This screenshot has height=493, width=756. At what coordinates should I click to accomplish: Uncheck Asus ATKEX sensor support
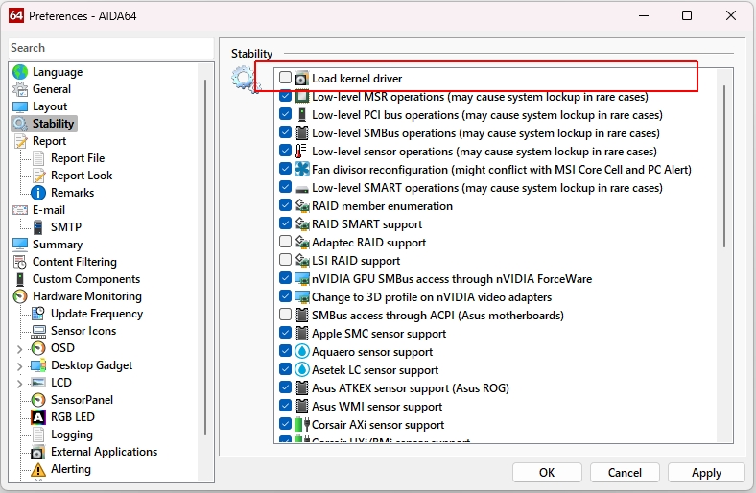[286, 387]
